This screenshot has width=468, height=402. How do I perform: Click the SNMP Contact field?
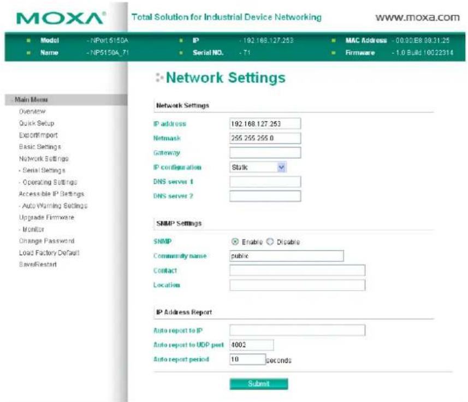pos(297,270)
